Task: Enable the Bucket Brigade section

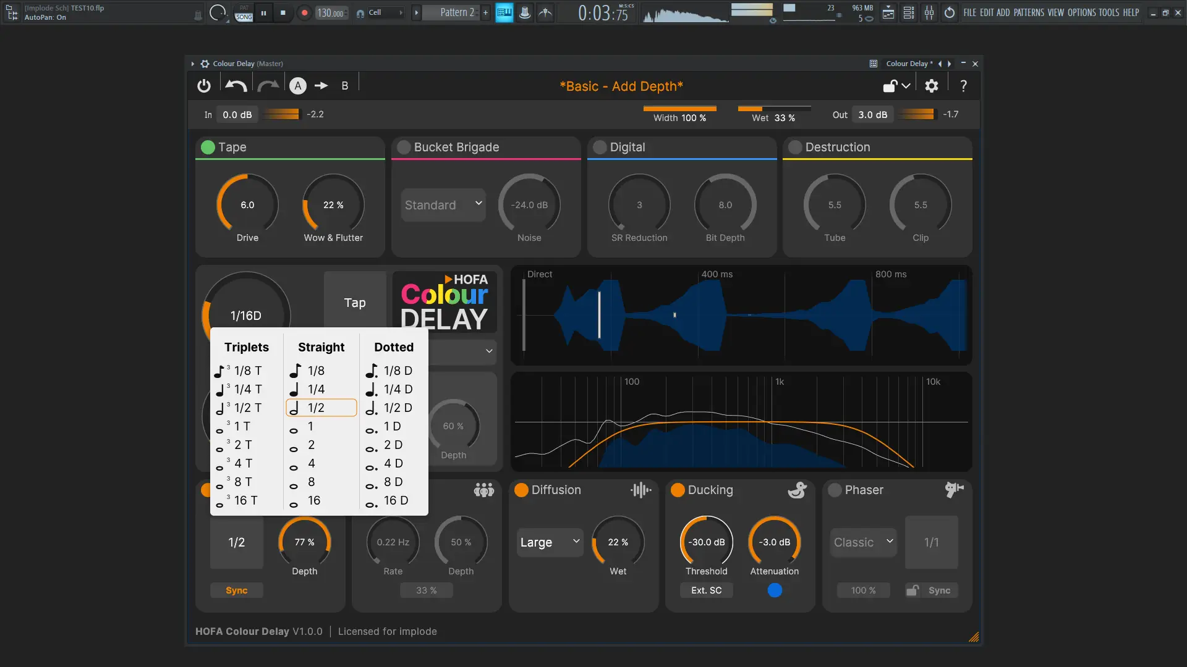Action: tap(404, 147)
